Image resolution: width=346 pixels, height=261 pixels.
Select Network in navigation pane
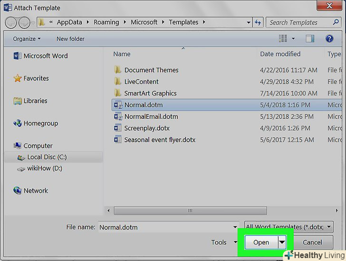[30, 191]
